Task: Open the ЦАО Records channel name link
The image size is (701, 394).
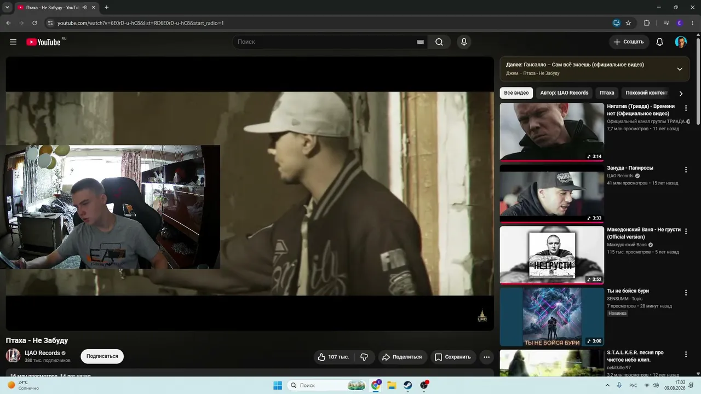Action: click(42, 353)
